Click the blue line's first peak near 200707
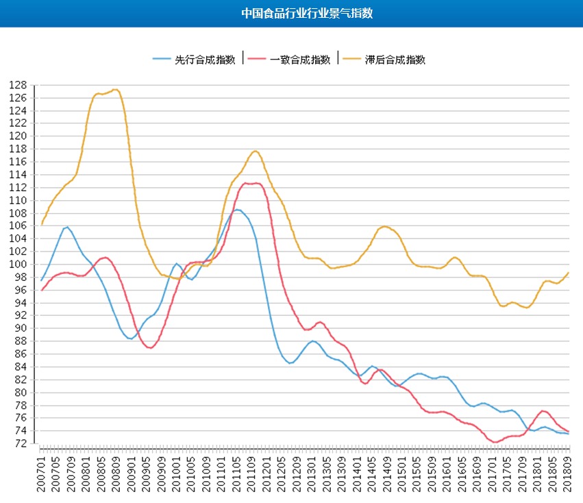 click(66, 227)
